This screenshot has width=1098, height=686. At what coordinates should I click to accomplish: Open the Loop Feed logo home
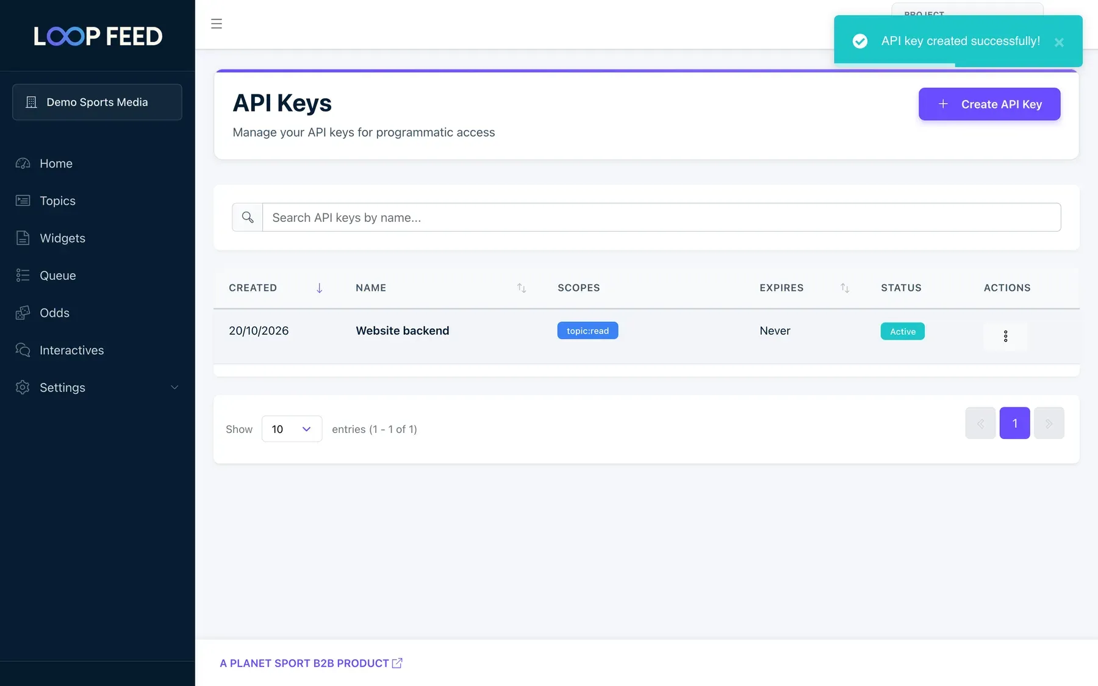click(98, 36)
